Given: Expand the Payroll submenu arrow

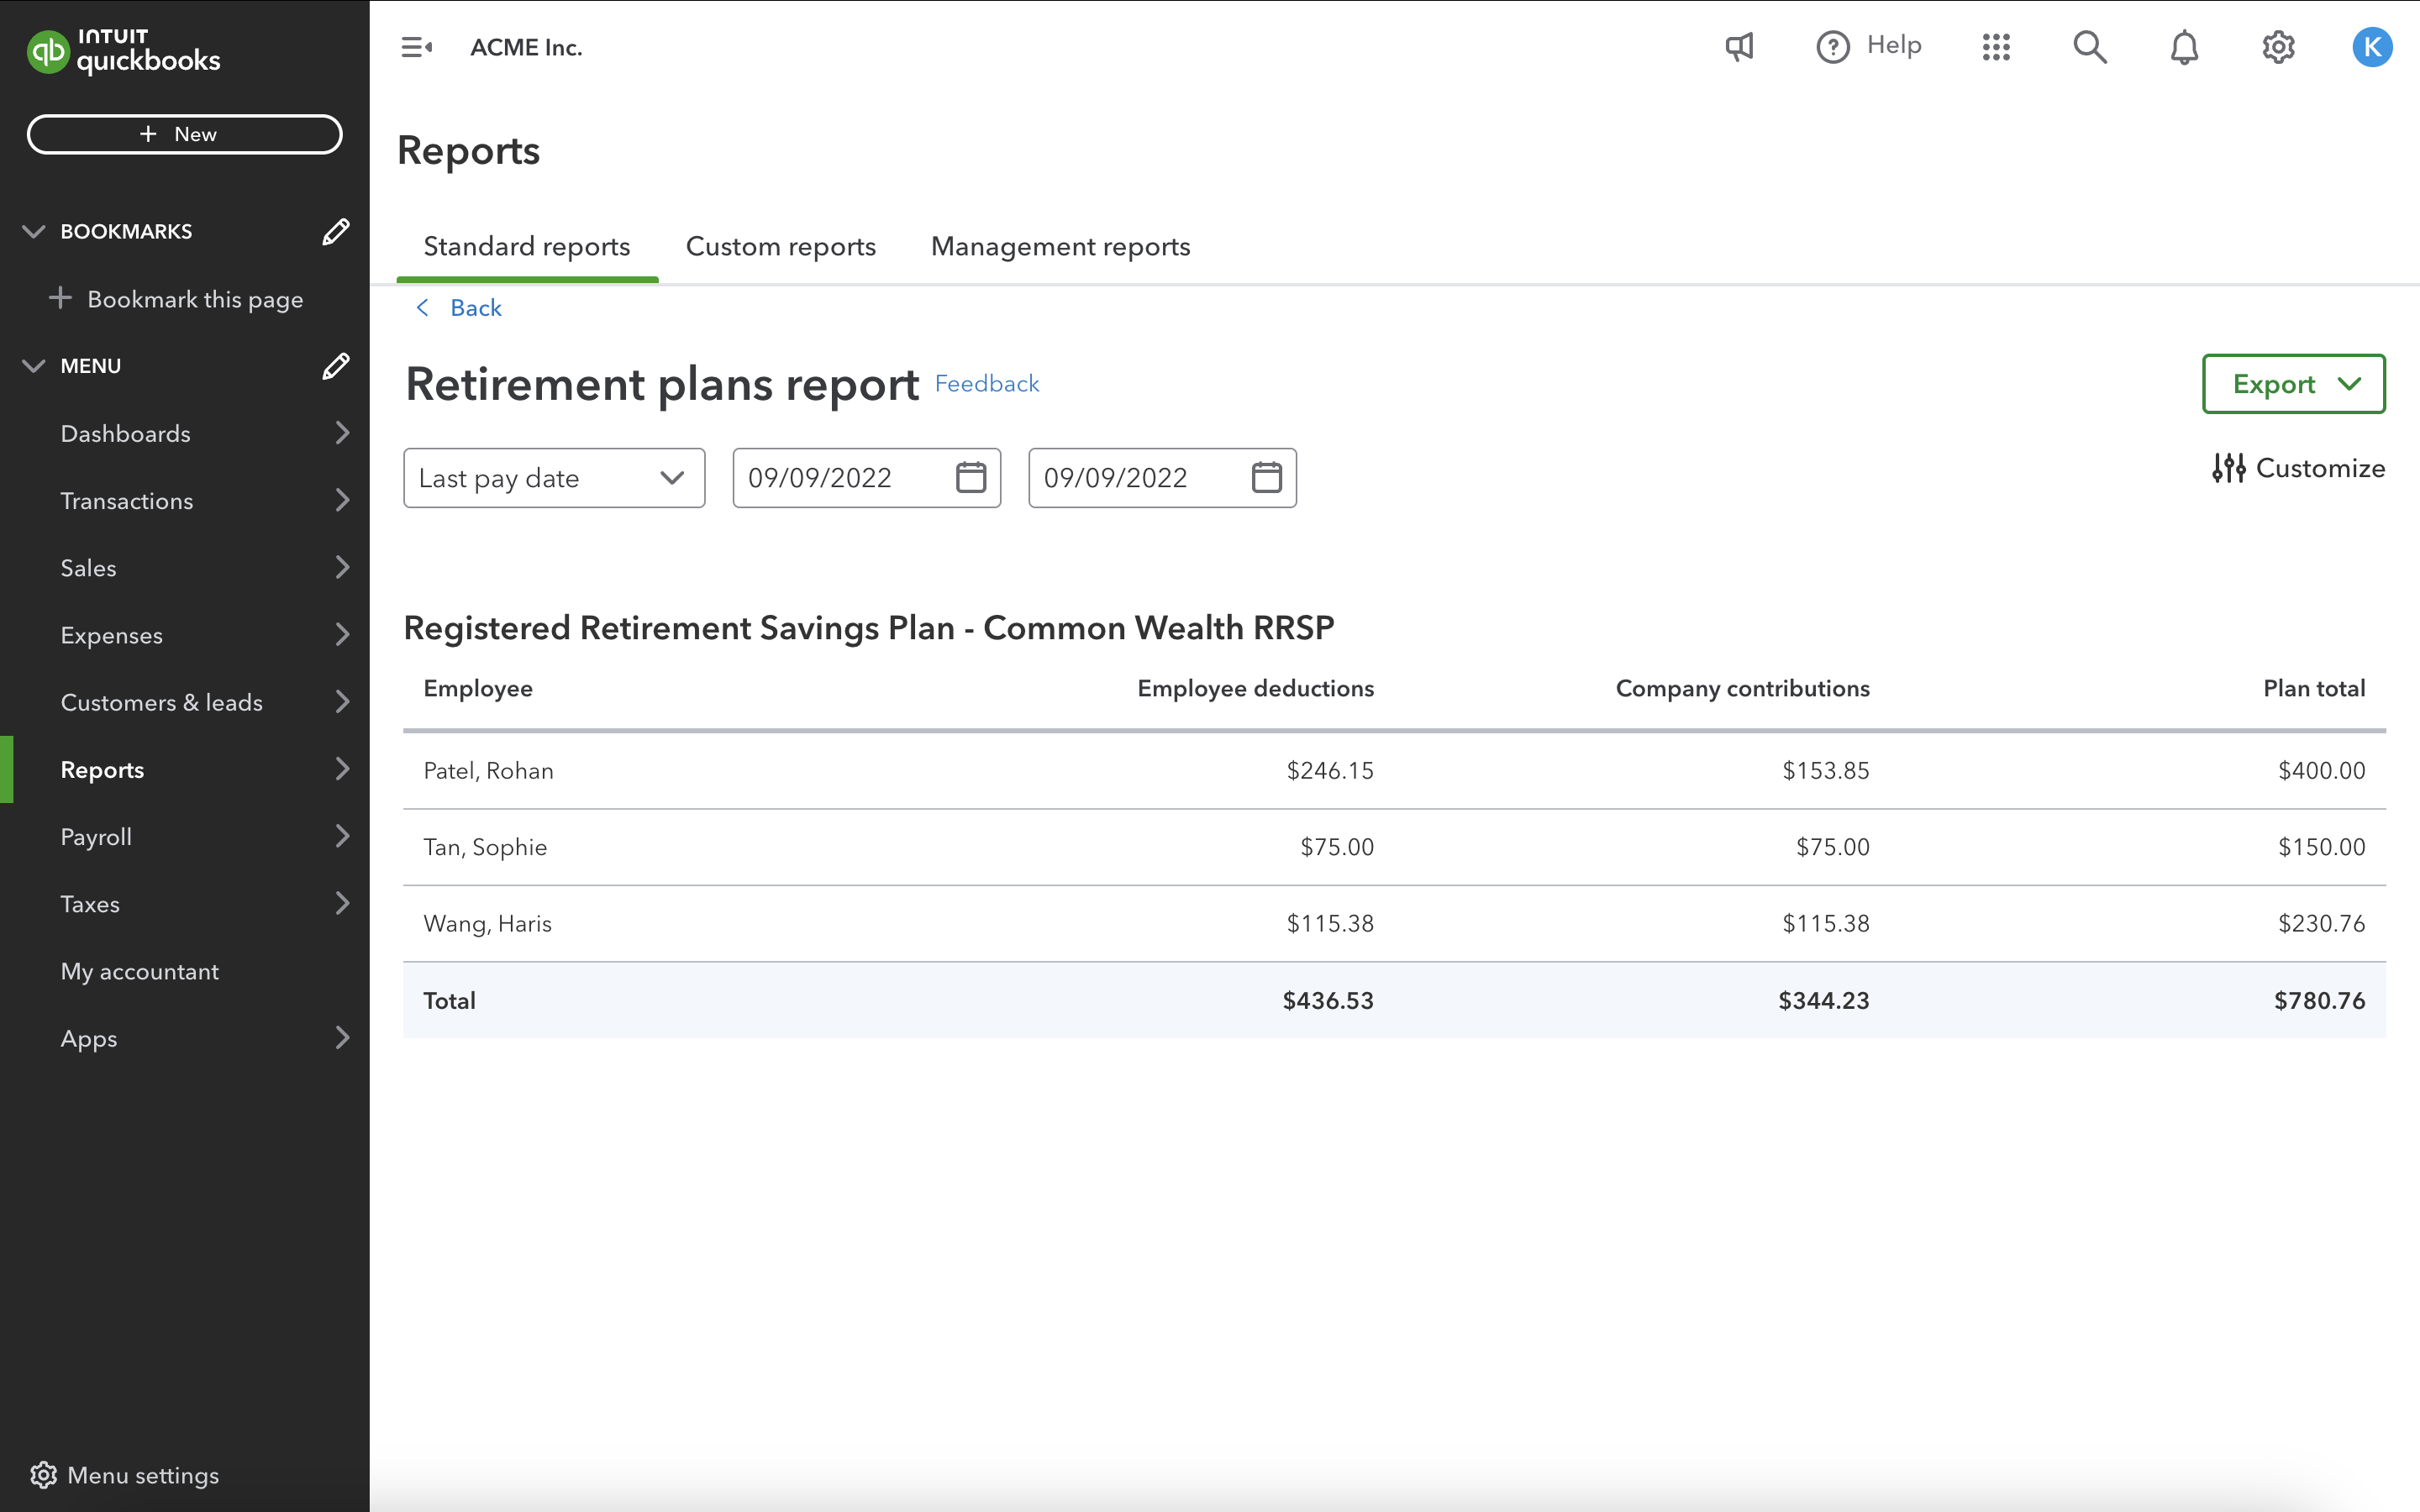Looking at the screenshot, I should pos(342,836).
